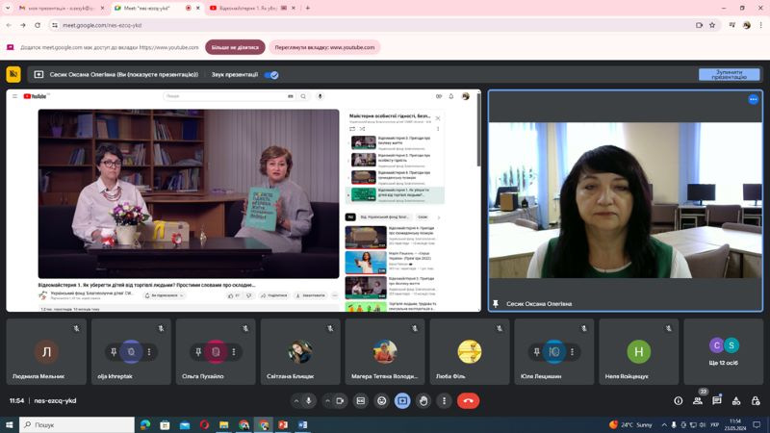Click the shared page vertical scrollbar

tap(478, 129)
